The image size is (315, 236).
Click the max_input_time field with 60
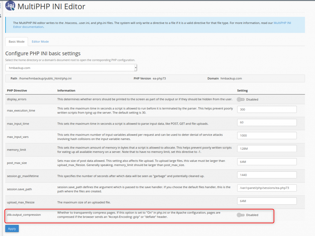pos(267,122)
